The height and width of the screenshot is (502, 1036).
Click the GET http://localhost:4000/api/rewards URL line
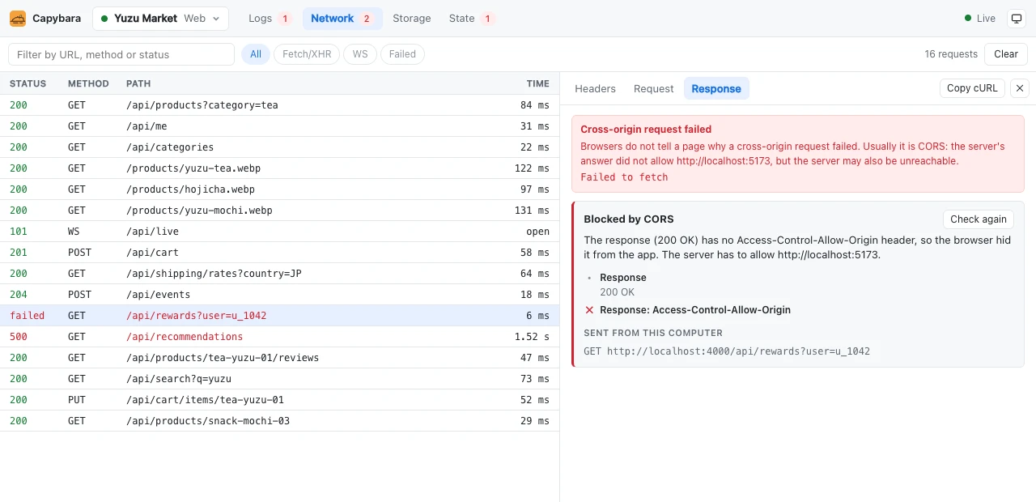click(x=727, y=351)
